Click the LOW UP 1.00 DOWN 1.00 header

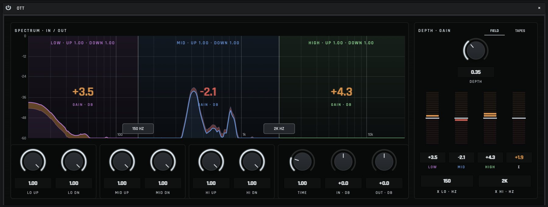tap(83, 43)
